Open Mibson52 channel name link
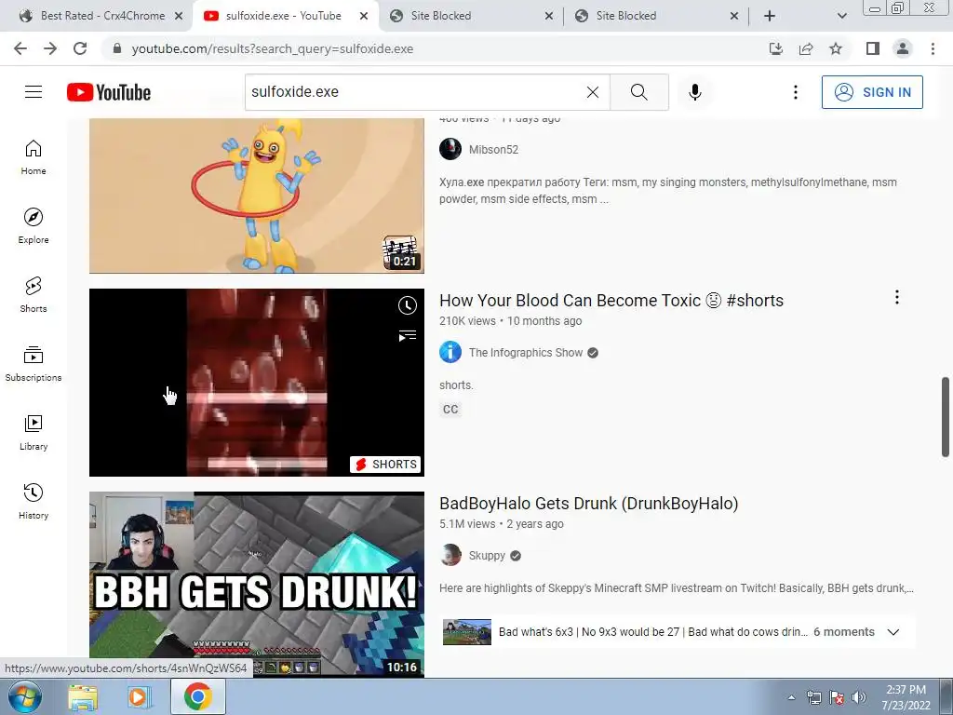 493,150
